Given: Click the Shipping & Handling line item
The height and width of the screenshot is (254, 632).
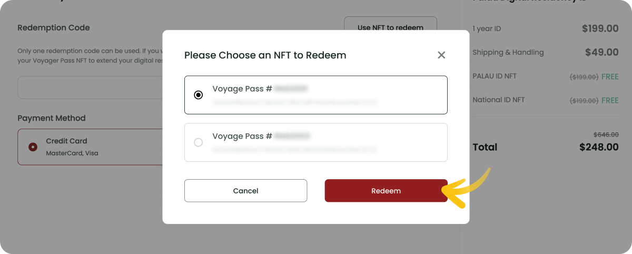Looking at the screenshot, I should 508,52.
